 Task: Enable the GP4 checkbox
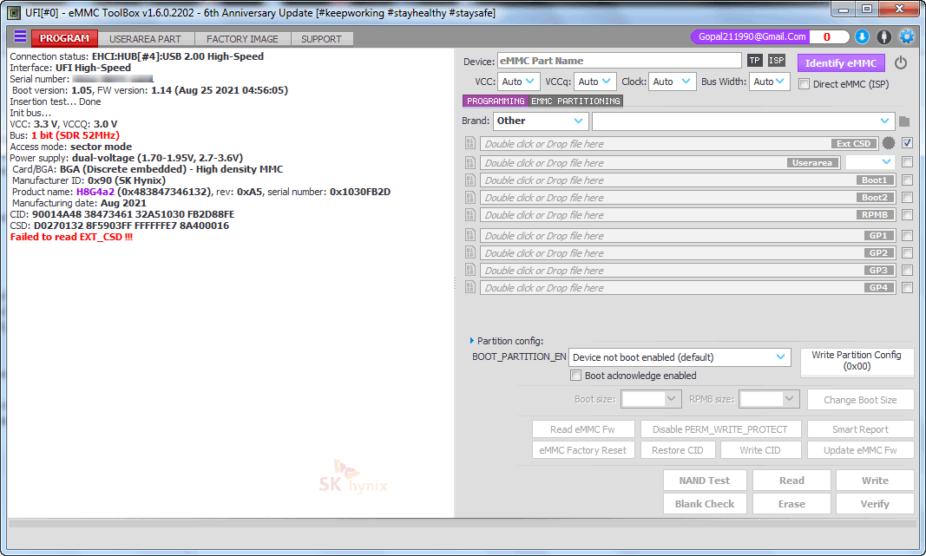908,287
